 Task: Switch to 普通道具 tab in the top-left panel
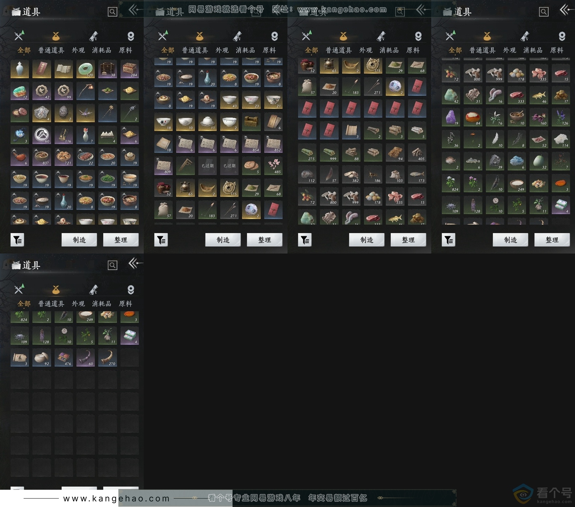click(51, 50)
